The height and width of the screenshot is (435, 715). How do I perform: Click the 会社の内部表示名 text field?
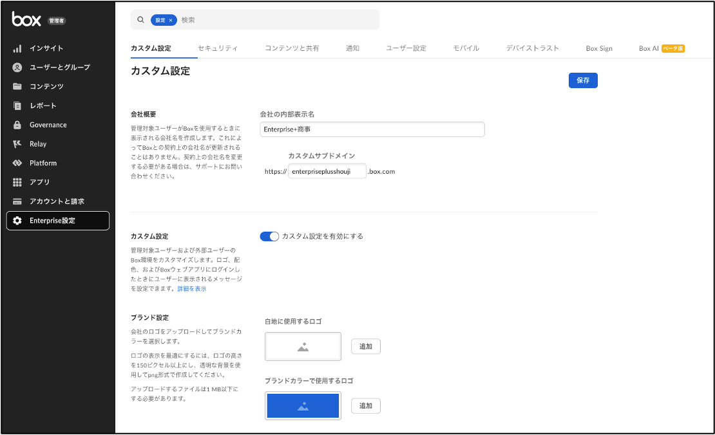click(372, 129)
